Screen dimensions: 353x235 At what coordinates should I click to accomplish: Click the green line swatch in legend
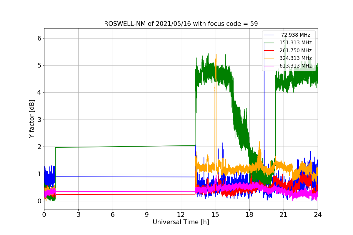tap(269, 43)
